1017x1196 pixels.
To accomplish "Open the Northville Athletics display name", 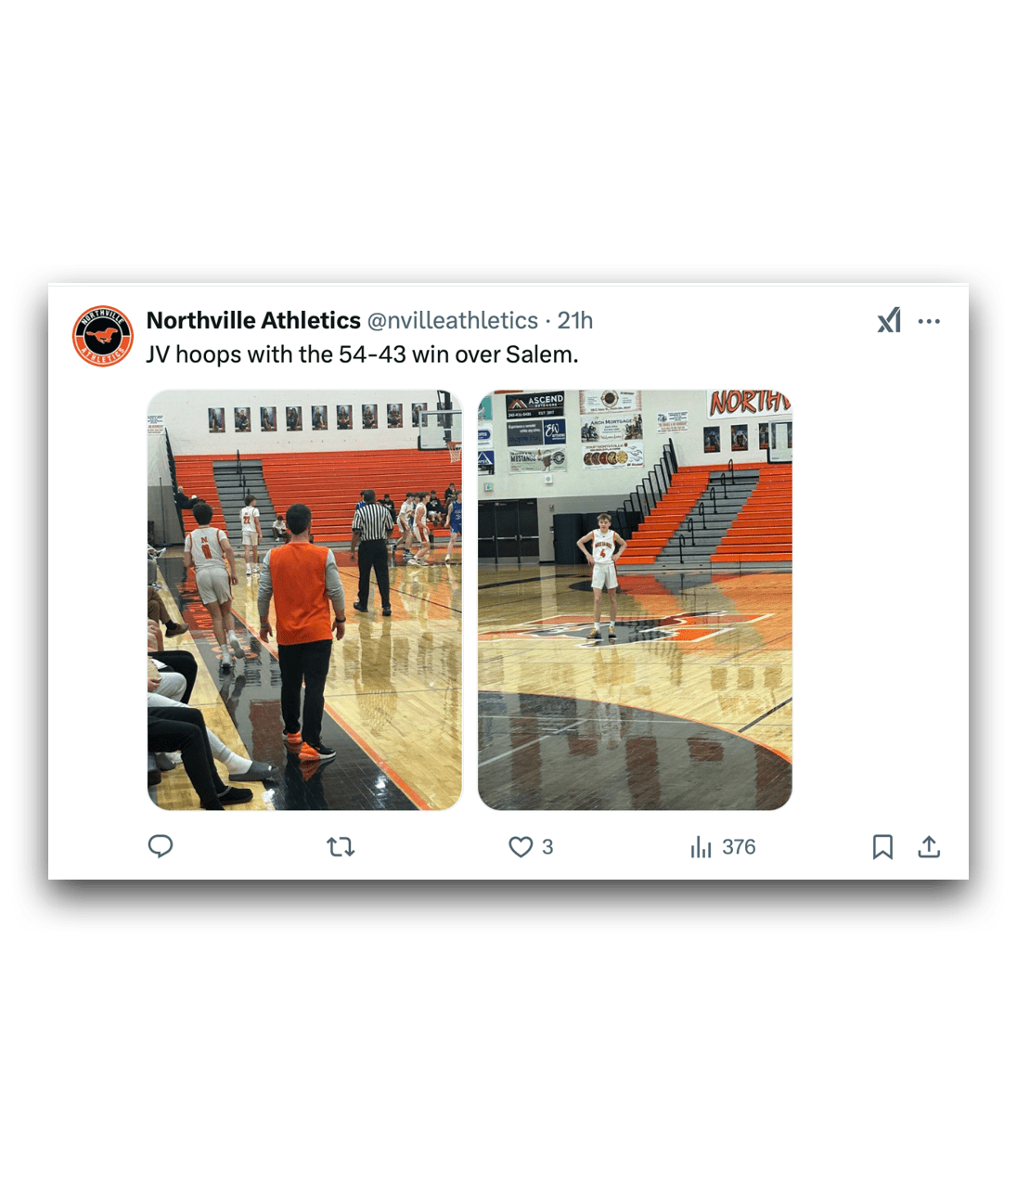I will tap(253, 320).
